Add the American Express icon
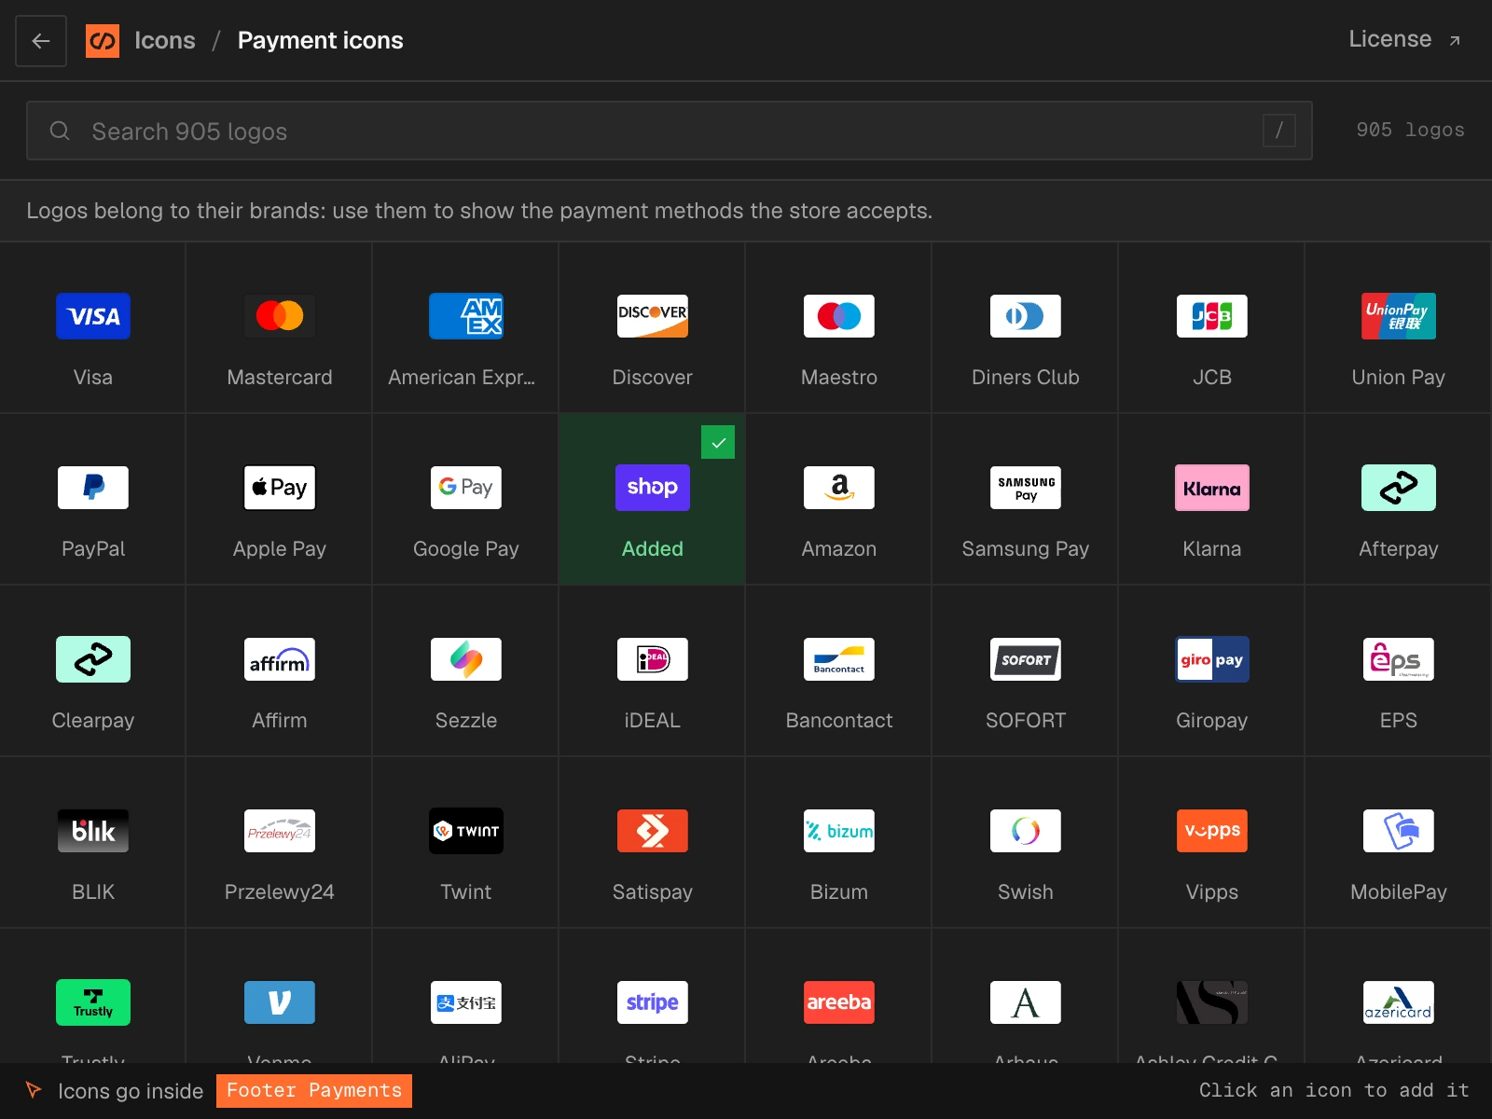Viewport: 1492px width, 1119px height. (466, 327)
